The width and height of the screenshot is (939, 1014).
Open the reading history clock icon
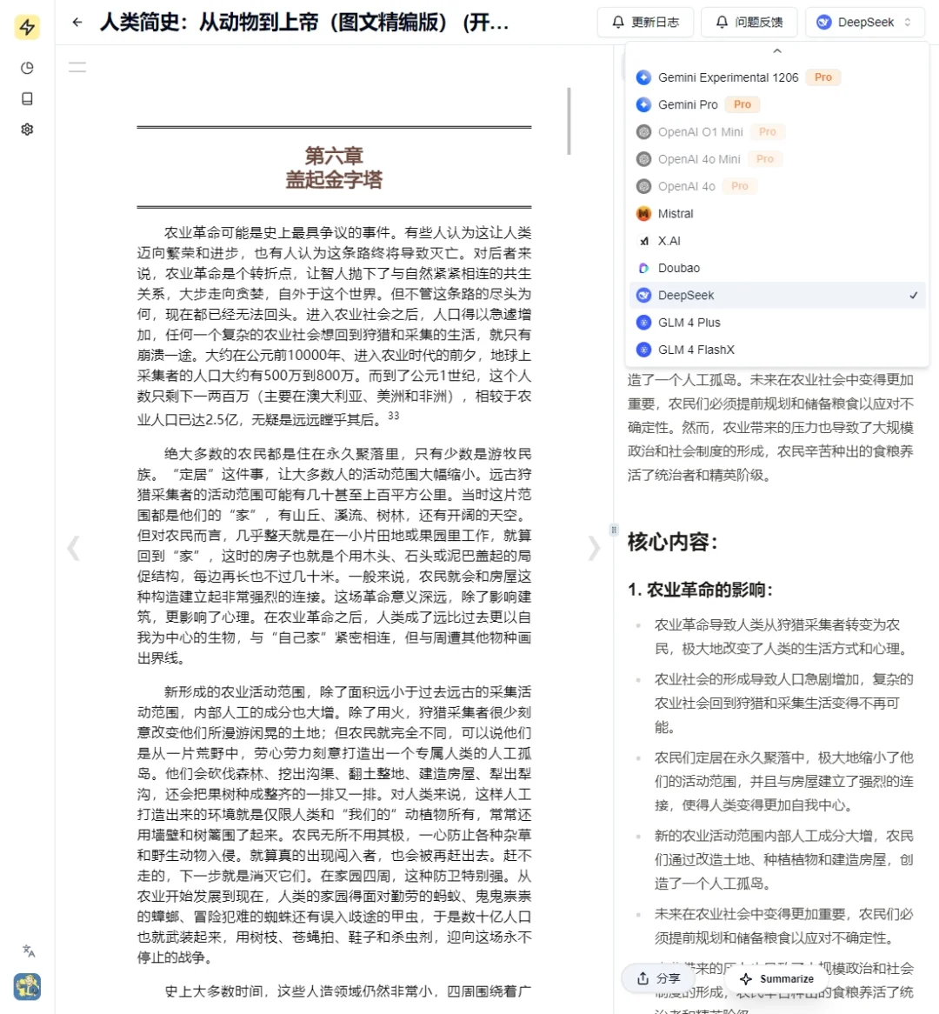coord(27,68)
